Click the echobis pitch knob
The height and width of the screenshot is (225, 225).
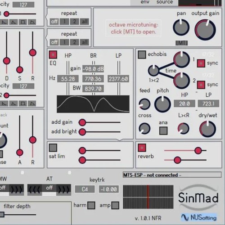click(x=163, y=104)
